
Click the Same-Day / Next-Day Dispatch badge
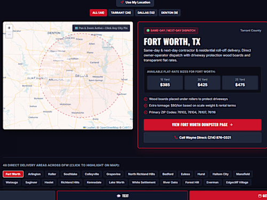coord(171,30)
